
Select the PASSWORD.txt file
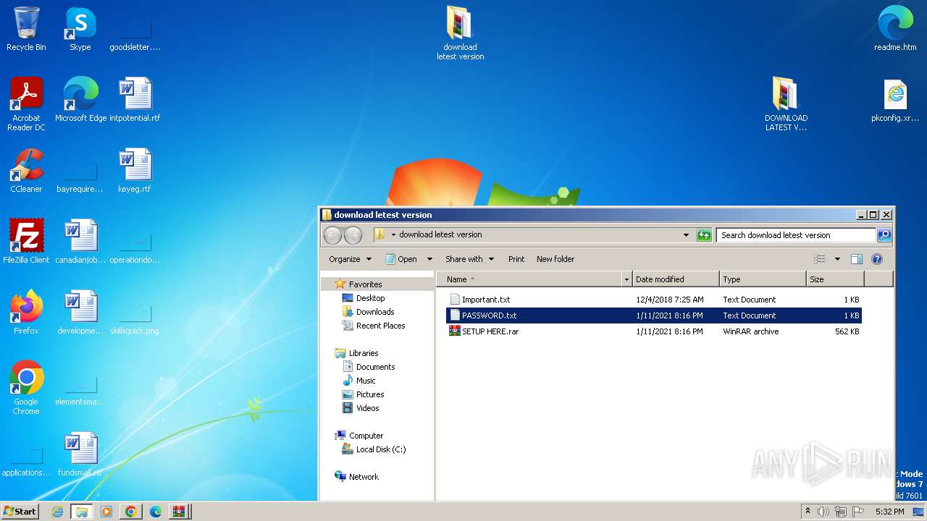(x=654, y=315)
